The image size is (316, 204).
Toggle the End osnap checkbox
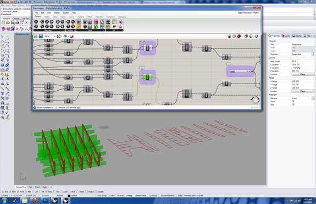[3, 192]
